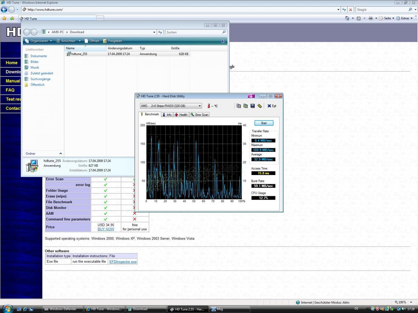Click the Google search input field
418x313 pixels.
(381, 10)
